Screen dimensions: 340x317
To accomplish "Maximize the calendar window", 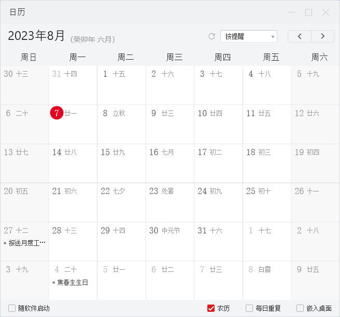I will [308, 12].
